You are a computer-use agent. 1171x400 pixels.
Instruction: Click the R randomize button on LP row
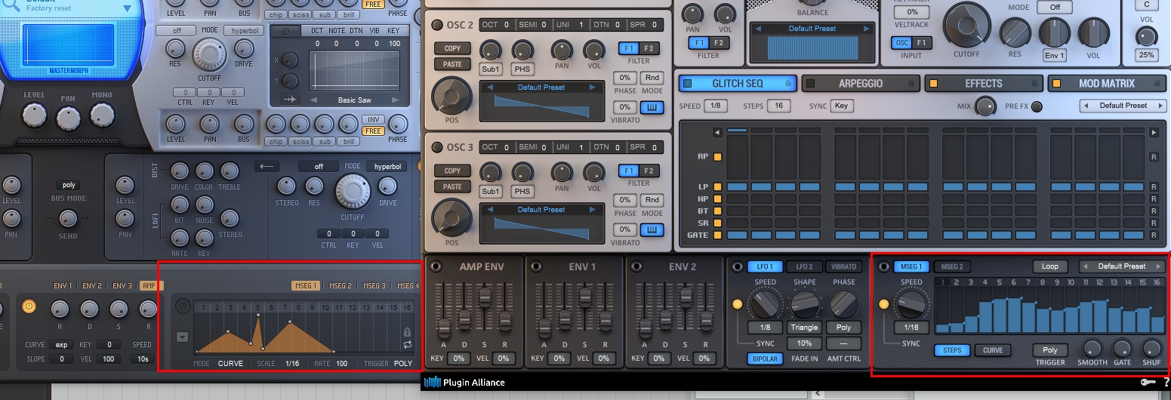[x=1154, y=186]
